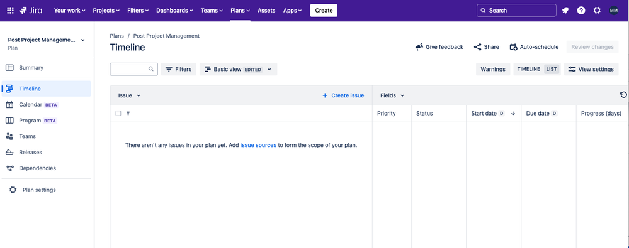The height and width of the screenshot is (248, 629).
Task: Click the Releases ship icon
Action: pyautogui.click(x=9, y=153)
